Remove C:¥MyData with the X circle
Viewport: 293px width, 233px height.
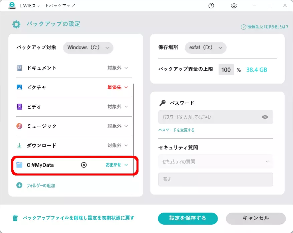click(84, 165)
